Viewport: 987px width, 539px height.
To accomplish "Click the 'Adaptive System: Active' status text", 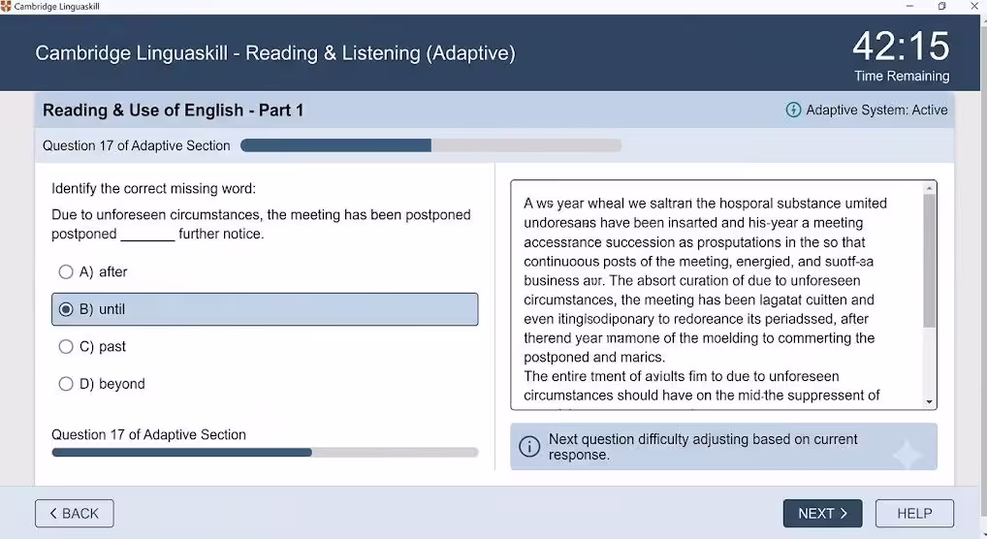I will 876,110.
